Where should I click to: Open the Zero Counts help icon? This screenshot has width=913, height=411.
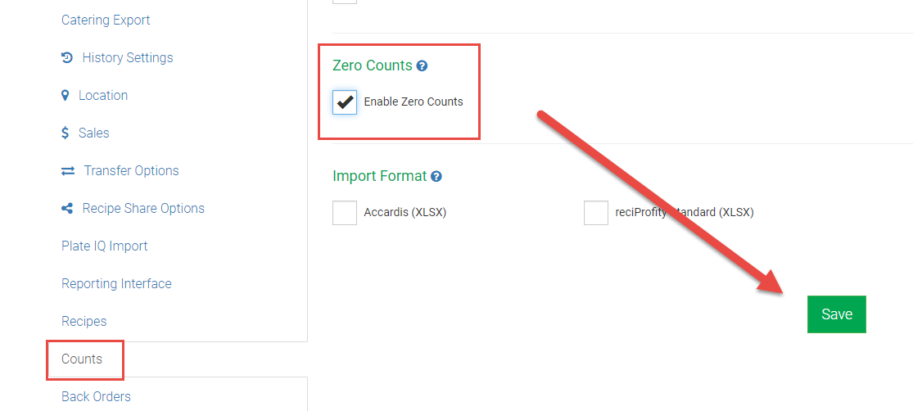pos(422,65)
